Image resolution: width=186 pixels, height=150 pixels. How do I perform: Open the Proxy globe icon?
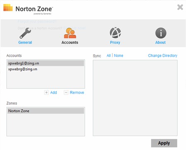click(x=115, y=33)
